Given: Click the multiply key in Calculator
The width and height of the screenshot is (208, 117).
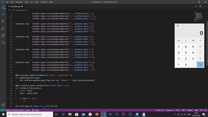Looking at the screenshot, I should 200,46.
